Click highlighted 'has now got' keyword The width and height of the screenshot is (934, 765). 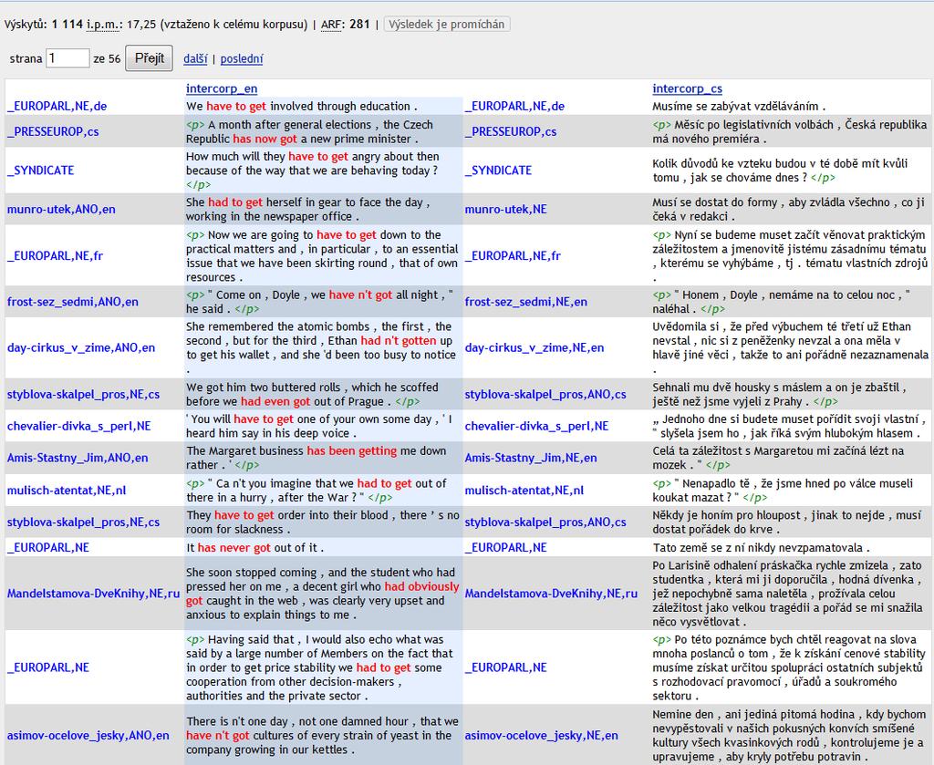(x=265, y=139)
